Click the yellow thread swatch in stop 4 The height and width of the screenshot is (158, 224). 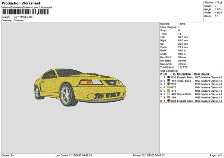(x=168, y=87)
